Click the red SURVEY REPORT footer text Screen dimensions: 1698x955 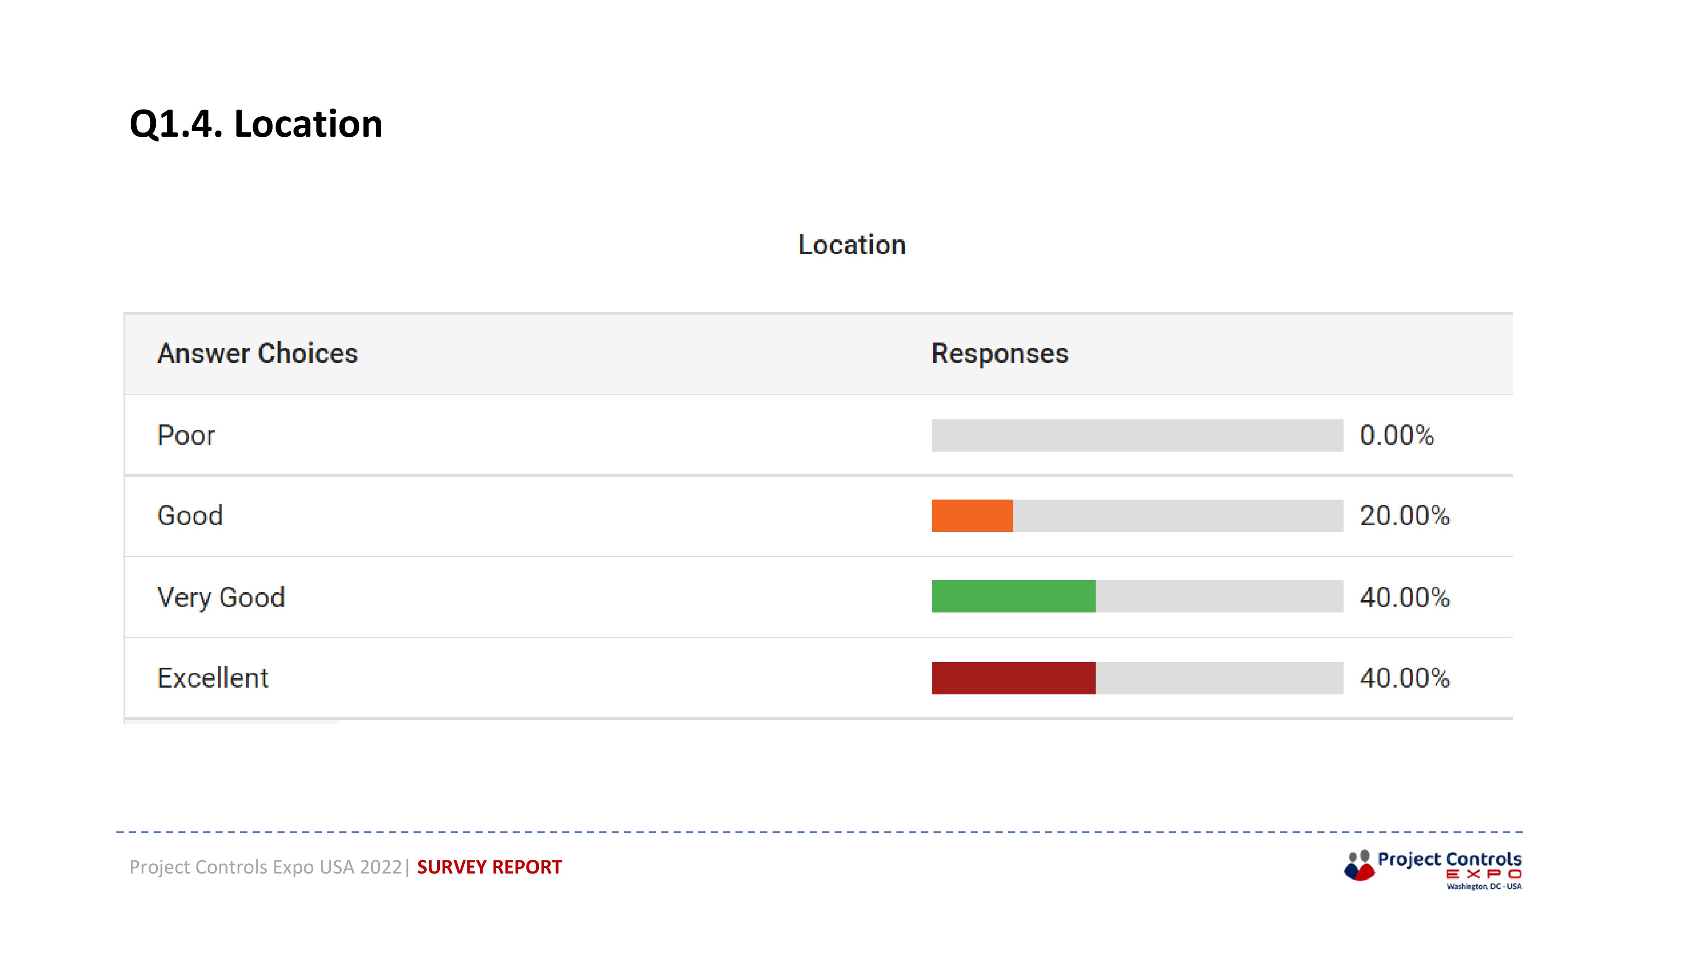pos(489,867)
